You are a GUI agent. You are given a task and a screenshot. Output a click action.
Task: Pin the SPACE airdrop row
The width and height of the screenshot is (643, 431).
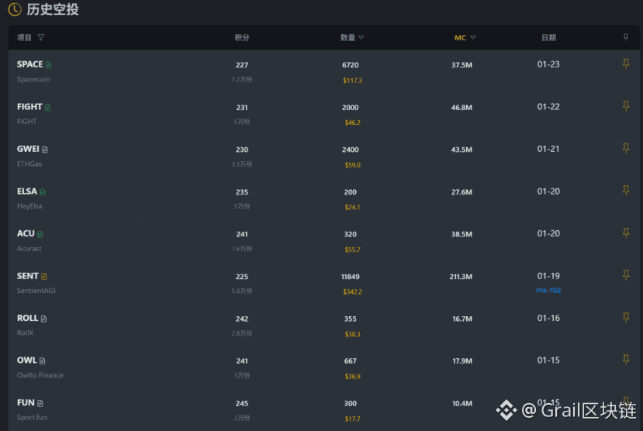[626, 64]
